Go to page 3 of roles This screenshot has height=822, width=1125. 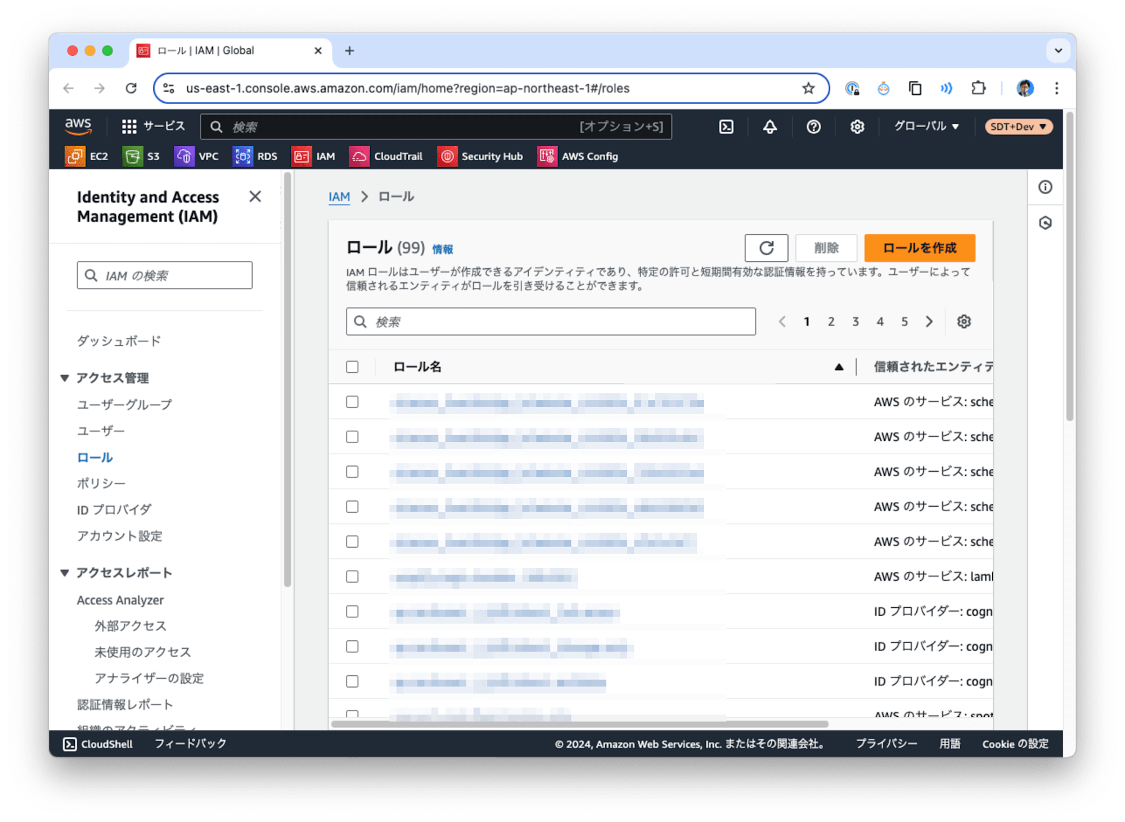(855, 322)
